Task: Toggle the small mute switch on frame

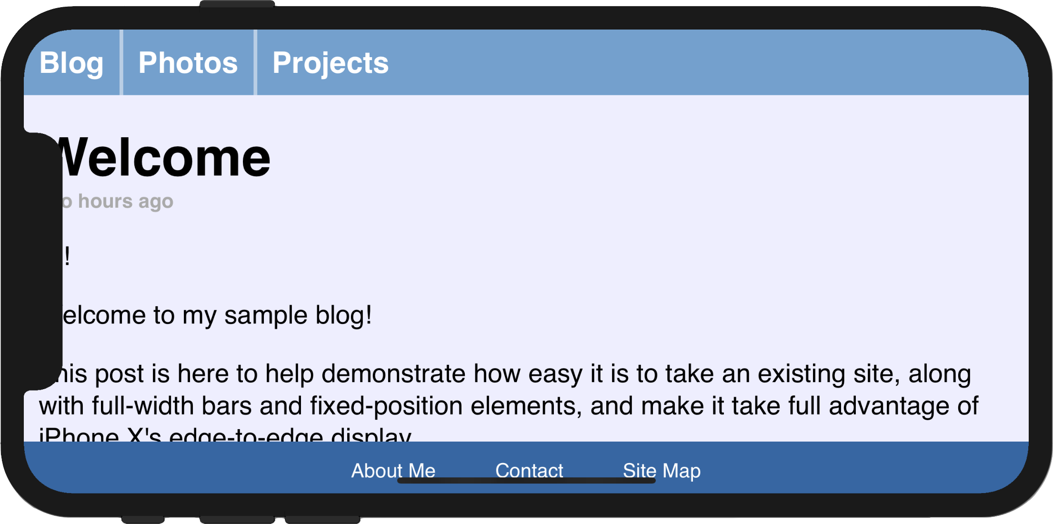Action: [x=143, y=520]
